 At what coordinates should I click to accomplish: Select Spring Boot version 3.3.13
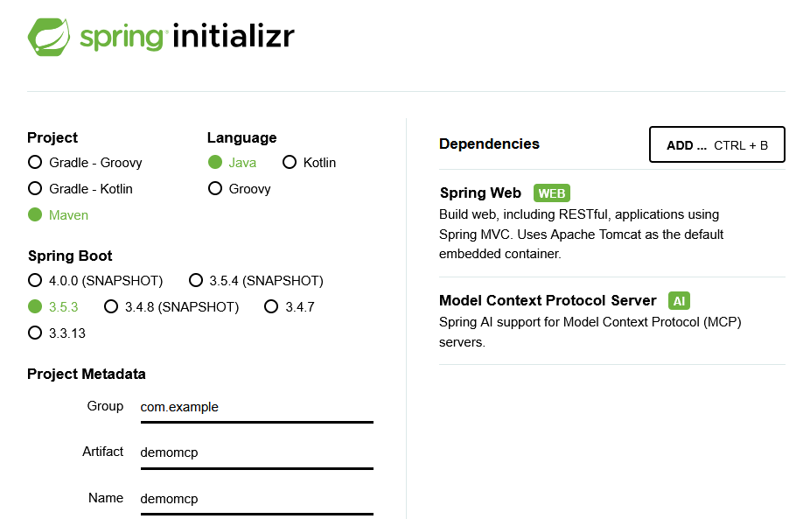coord(35,333)
